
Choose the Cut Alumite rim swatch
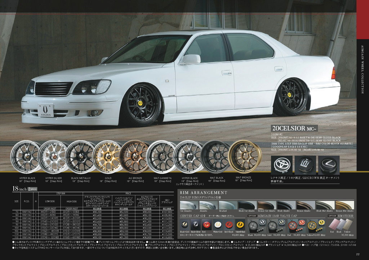189,205
